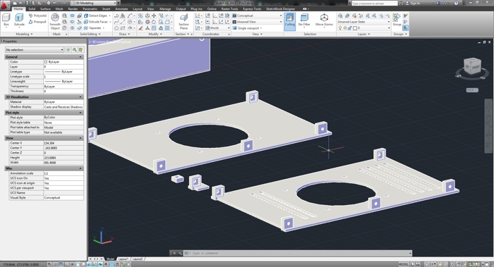
Task: Toggle the layer lightbulb on/off icon
Action: tap(340, 28)
